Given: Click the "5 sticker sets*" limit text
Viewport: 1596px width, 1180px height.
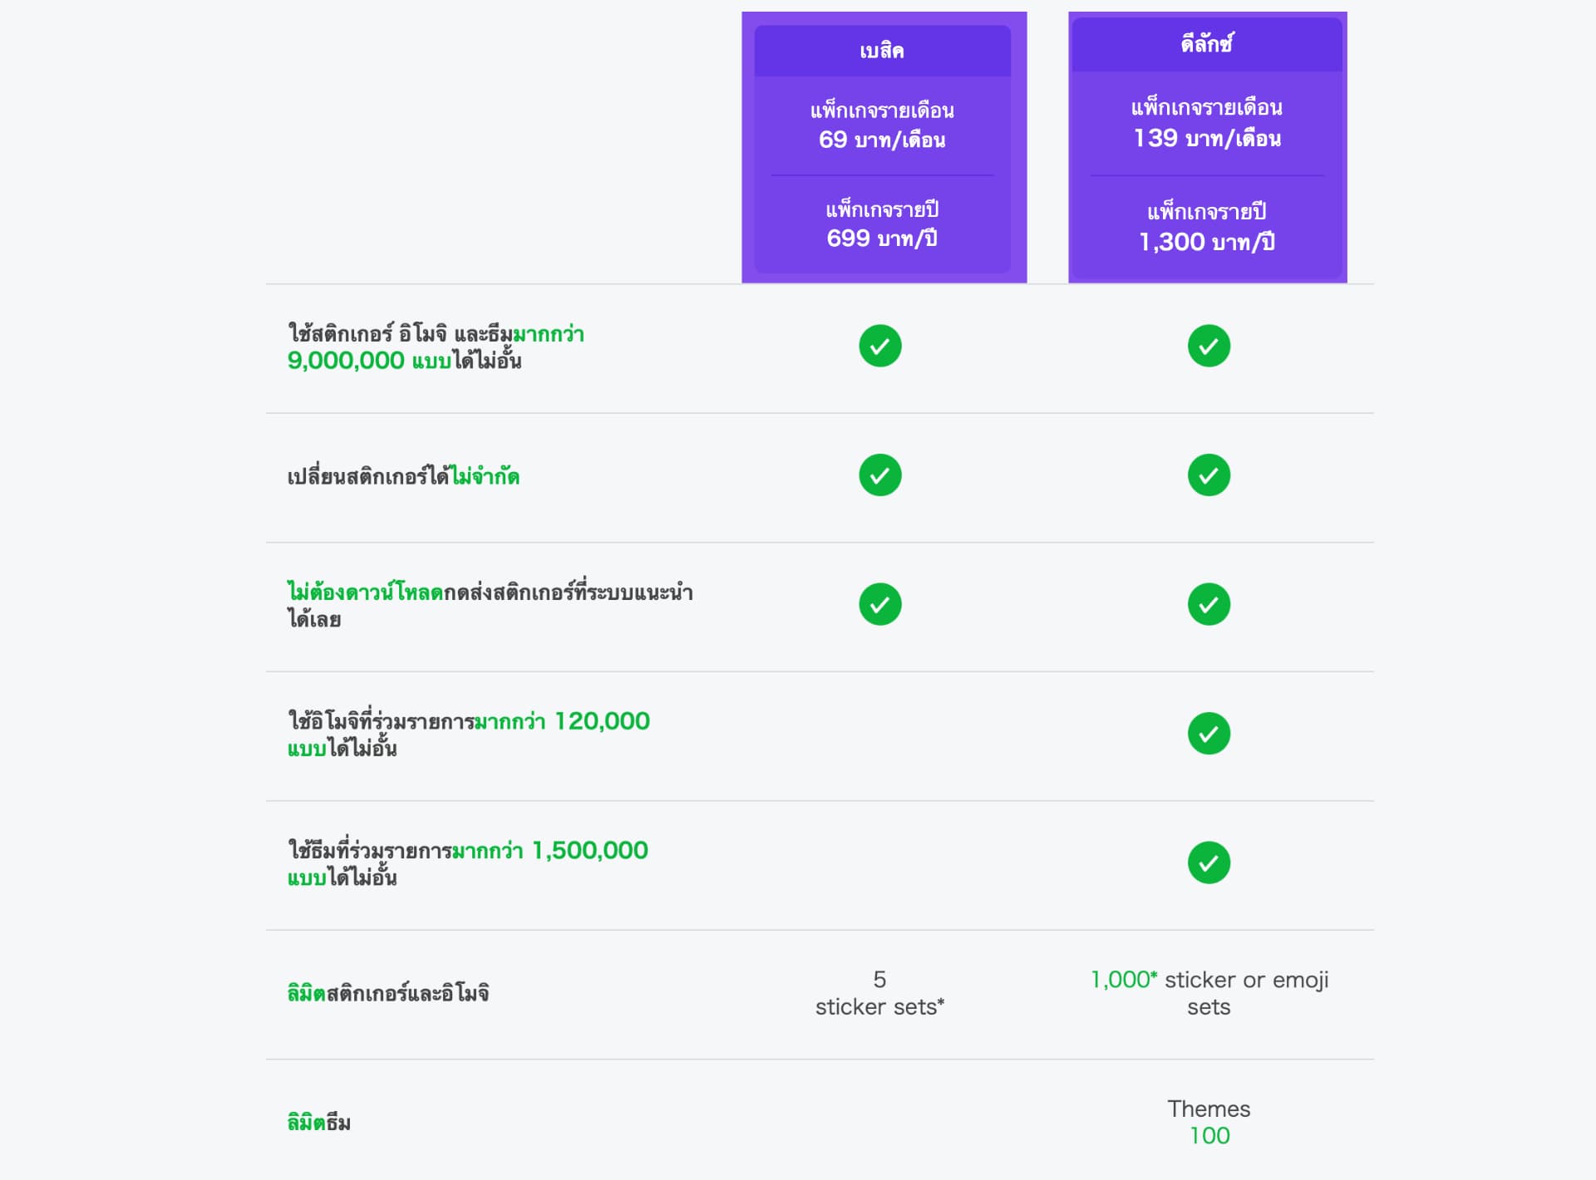Looking at the screenshot, I should click(x=879, y=993).
